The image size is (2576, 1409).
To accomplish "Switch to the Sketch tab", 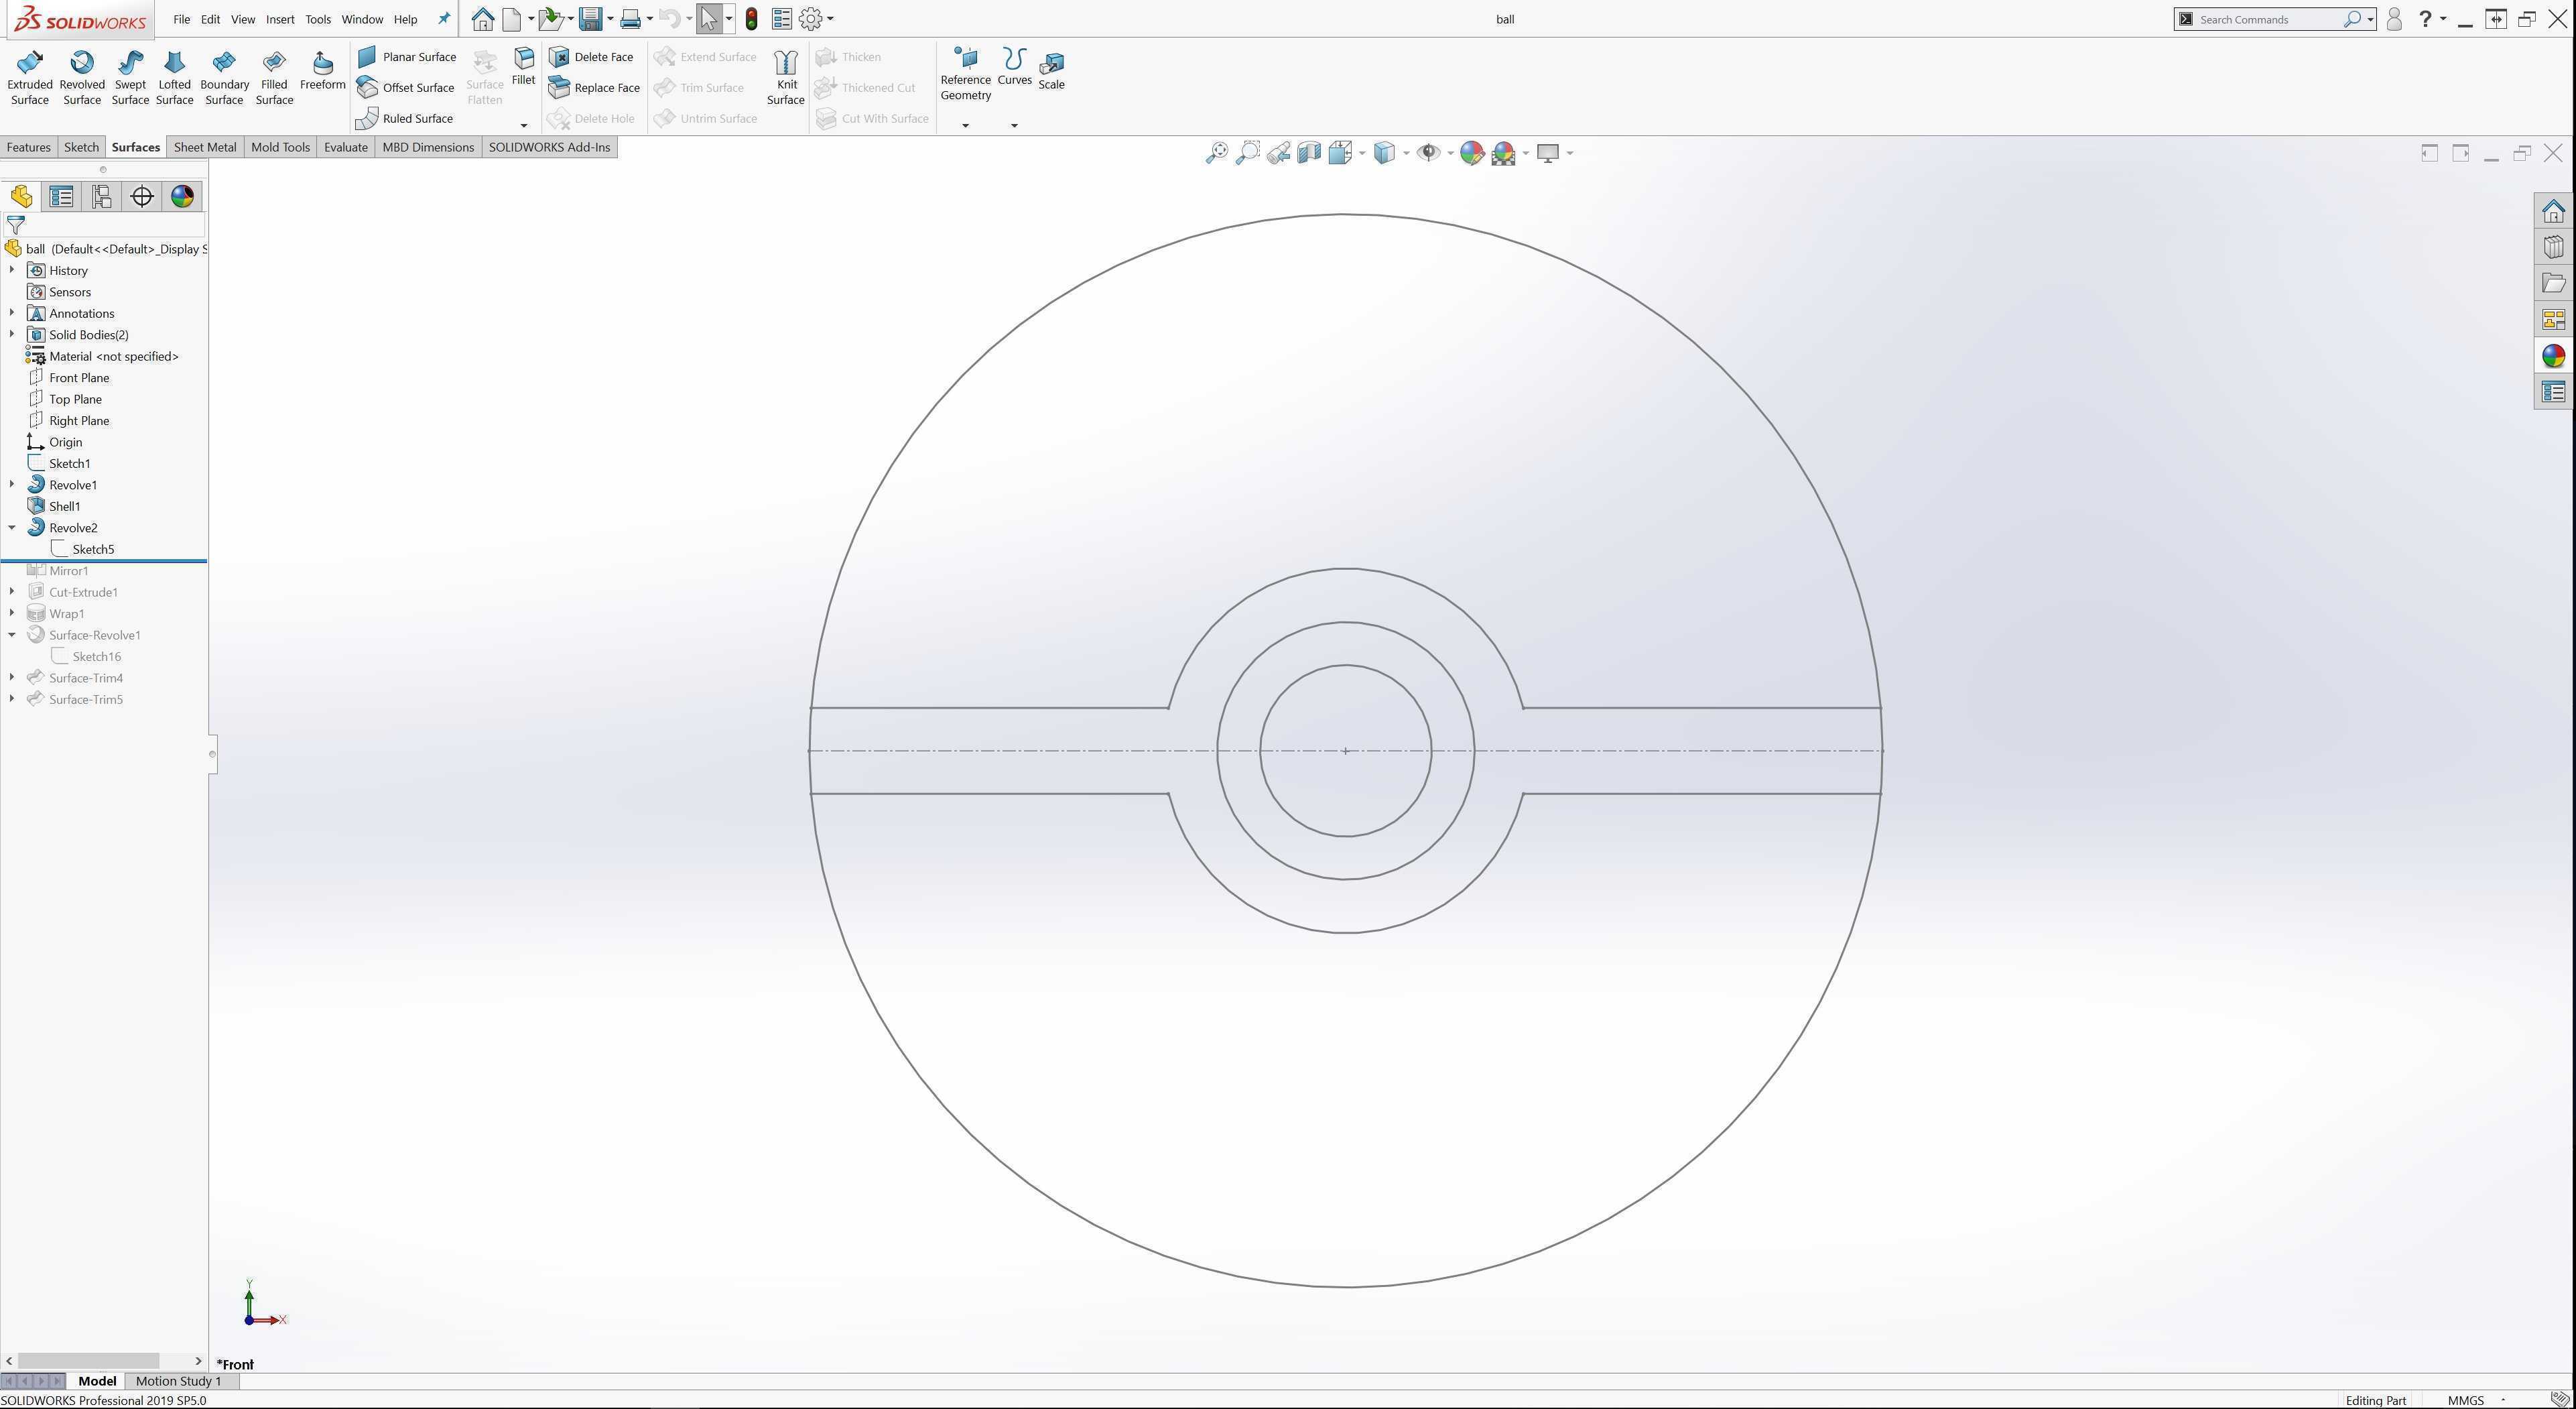I will 81,147.
